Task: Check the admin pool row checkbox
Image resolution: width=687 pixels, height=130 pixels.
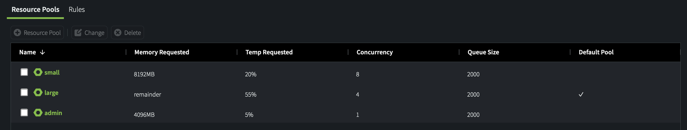Action: 24,113
